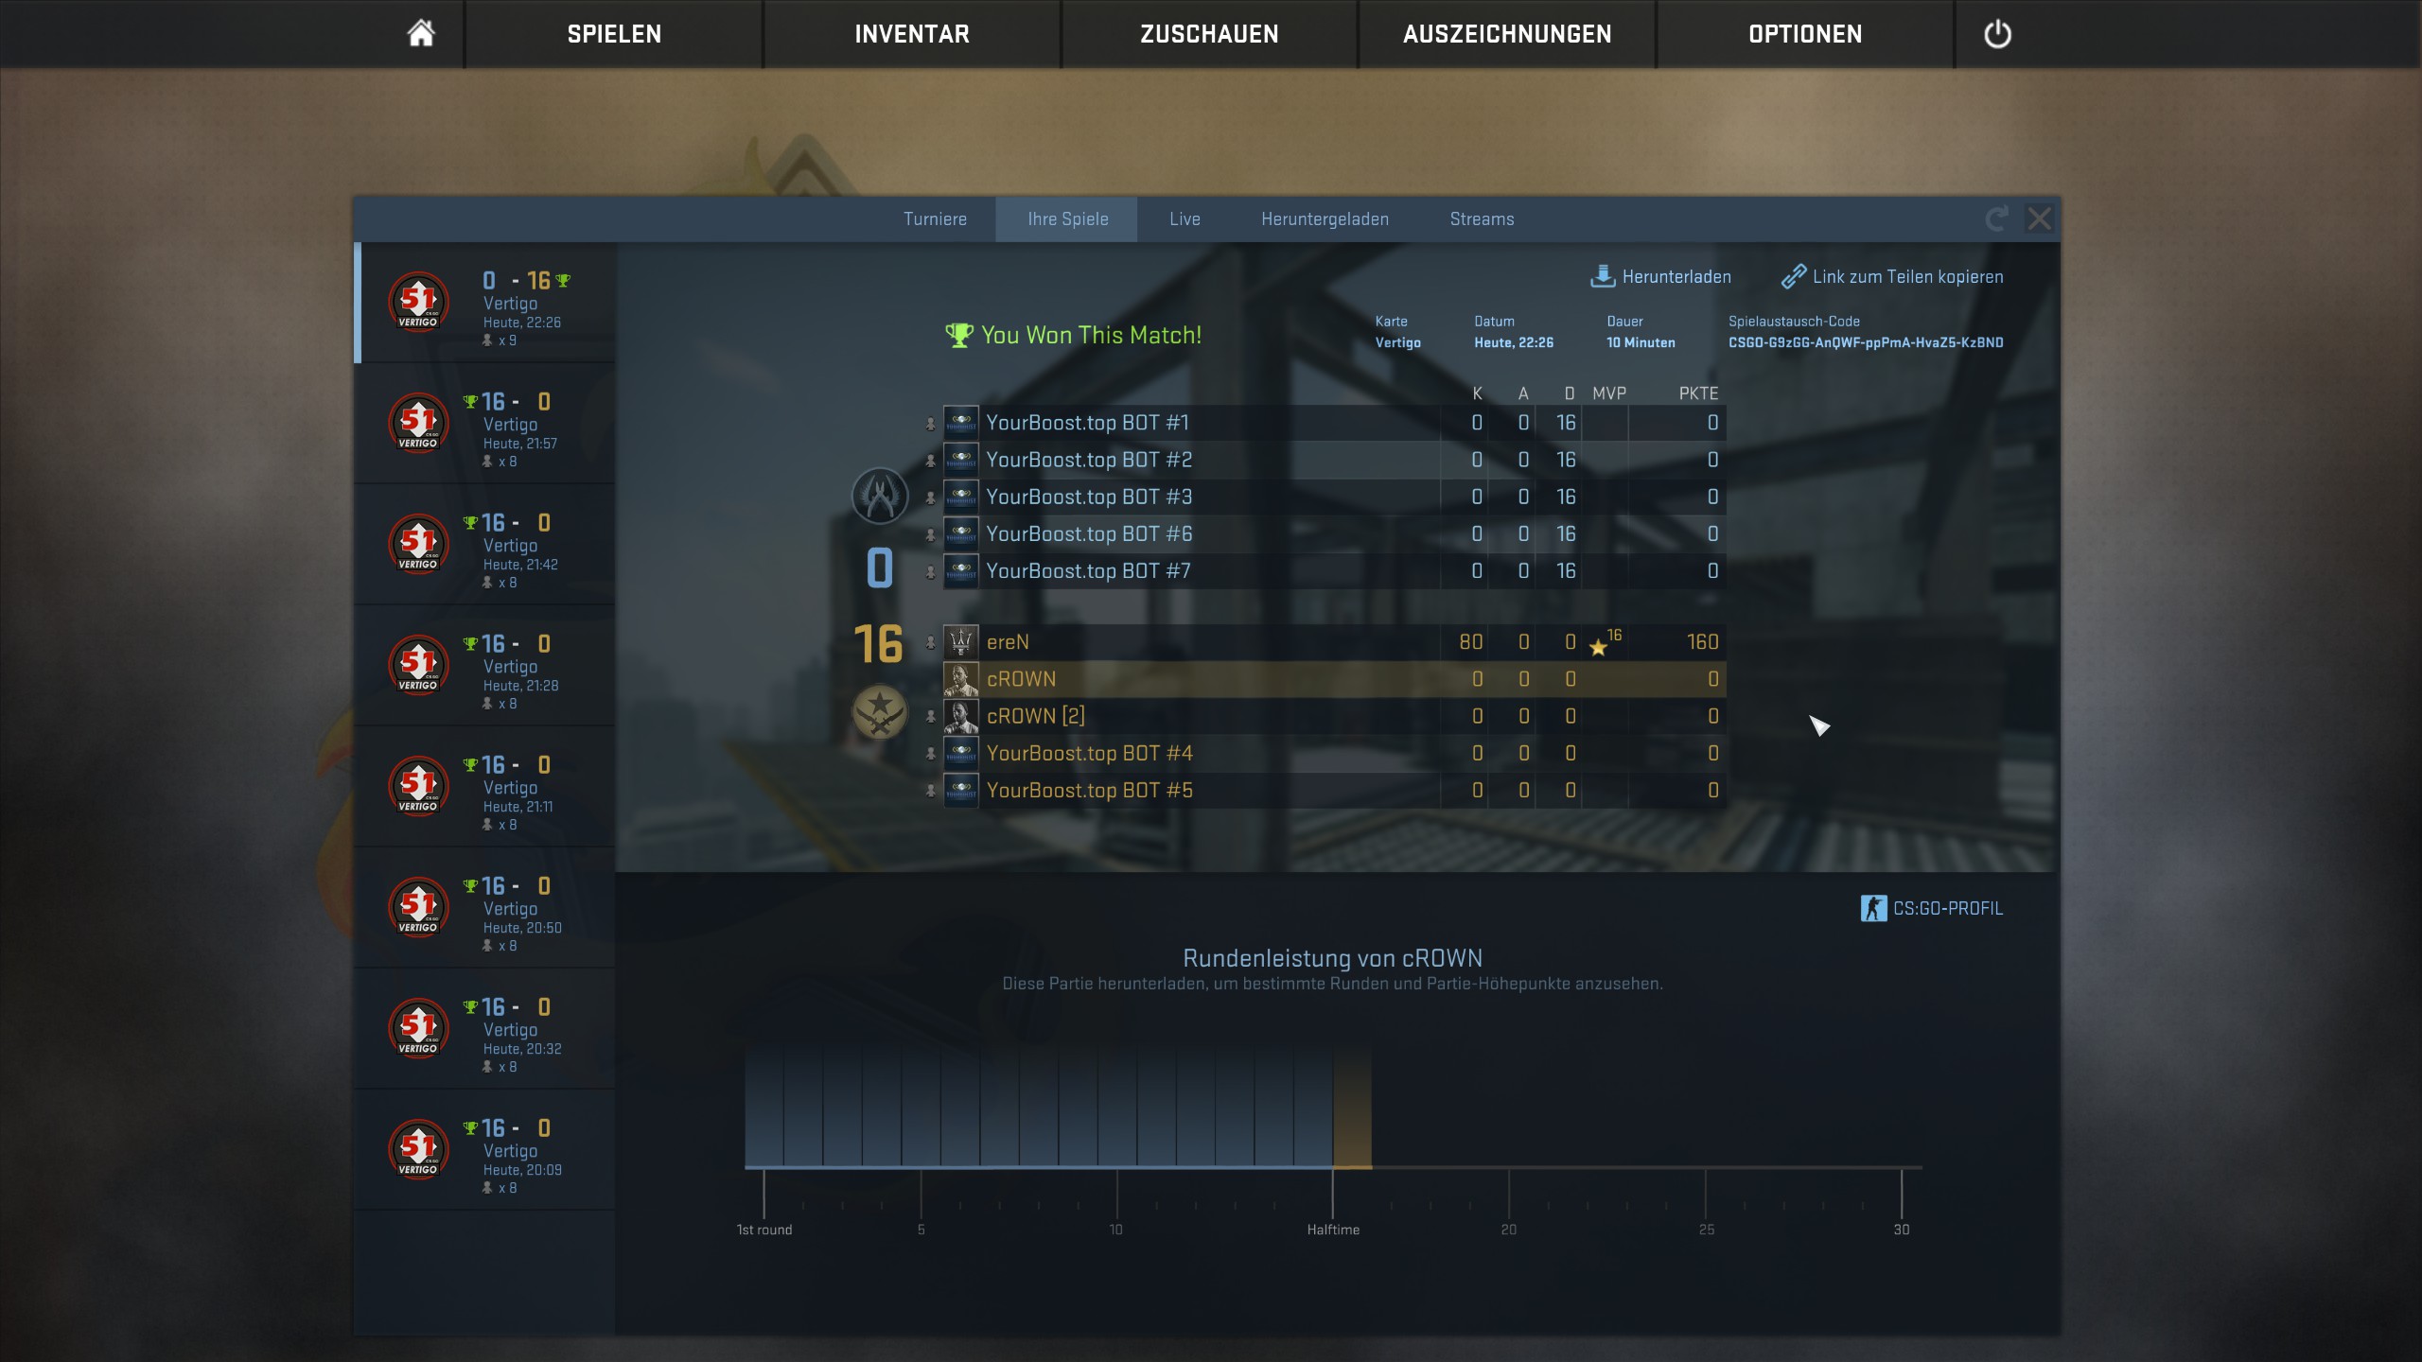Select the 'Ihre Spiele' tab
Image resolution: width=2422 pixels, height=1362 pixels.
(1064, 218)
